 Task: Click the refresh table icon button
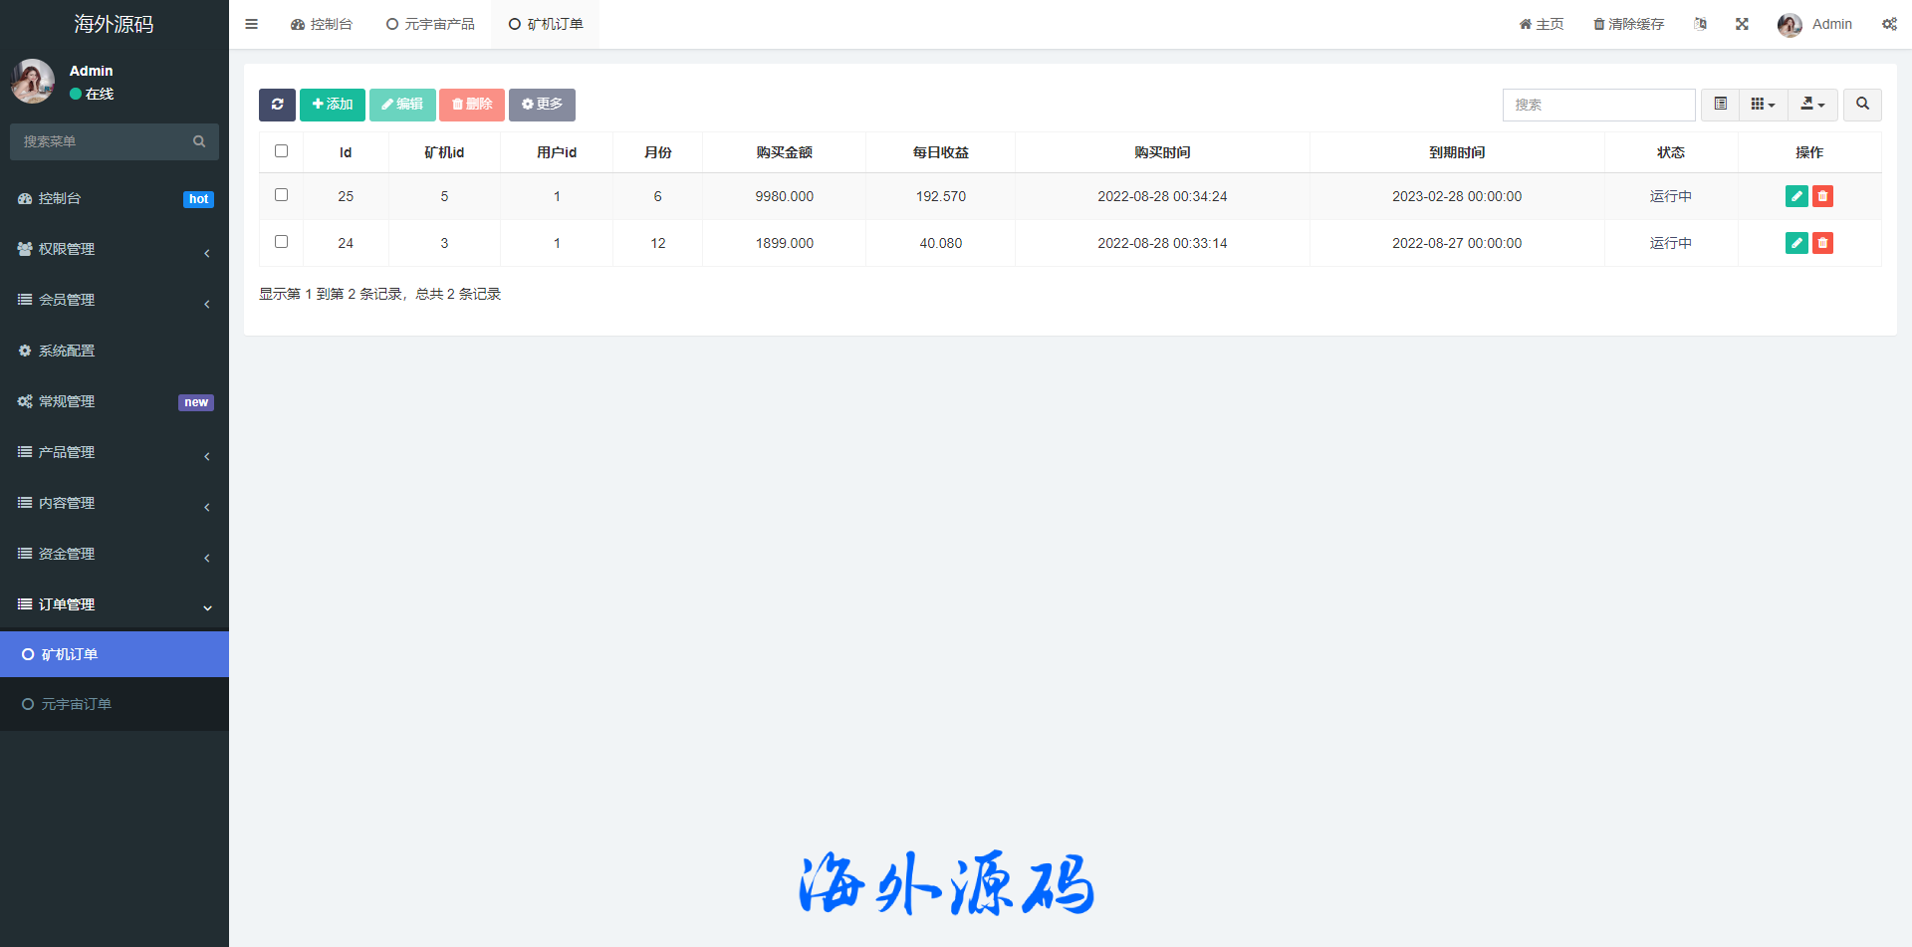click(x=277, y=105)
